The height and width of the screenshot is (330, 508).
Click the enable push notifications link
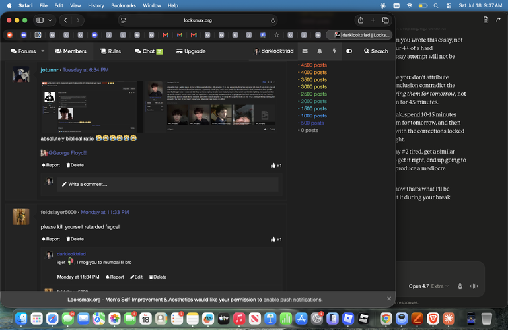[292, 300]
